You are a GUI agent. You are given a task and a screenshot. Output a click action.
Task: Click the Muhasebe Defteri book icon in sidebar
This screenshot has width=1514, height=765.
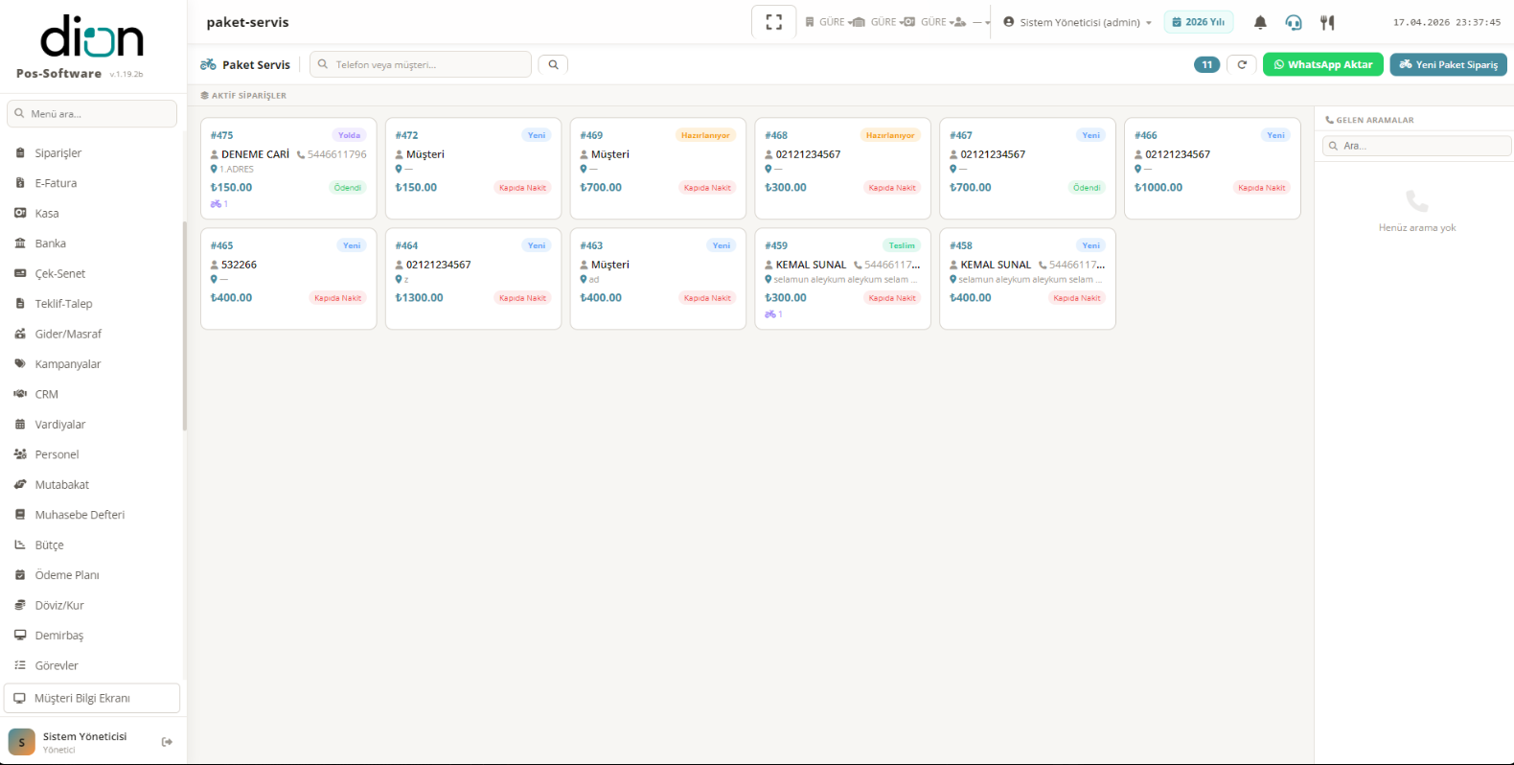[20, 515]
